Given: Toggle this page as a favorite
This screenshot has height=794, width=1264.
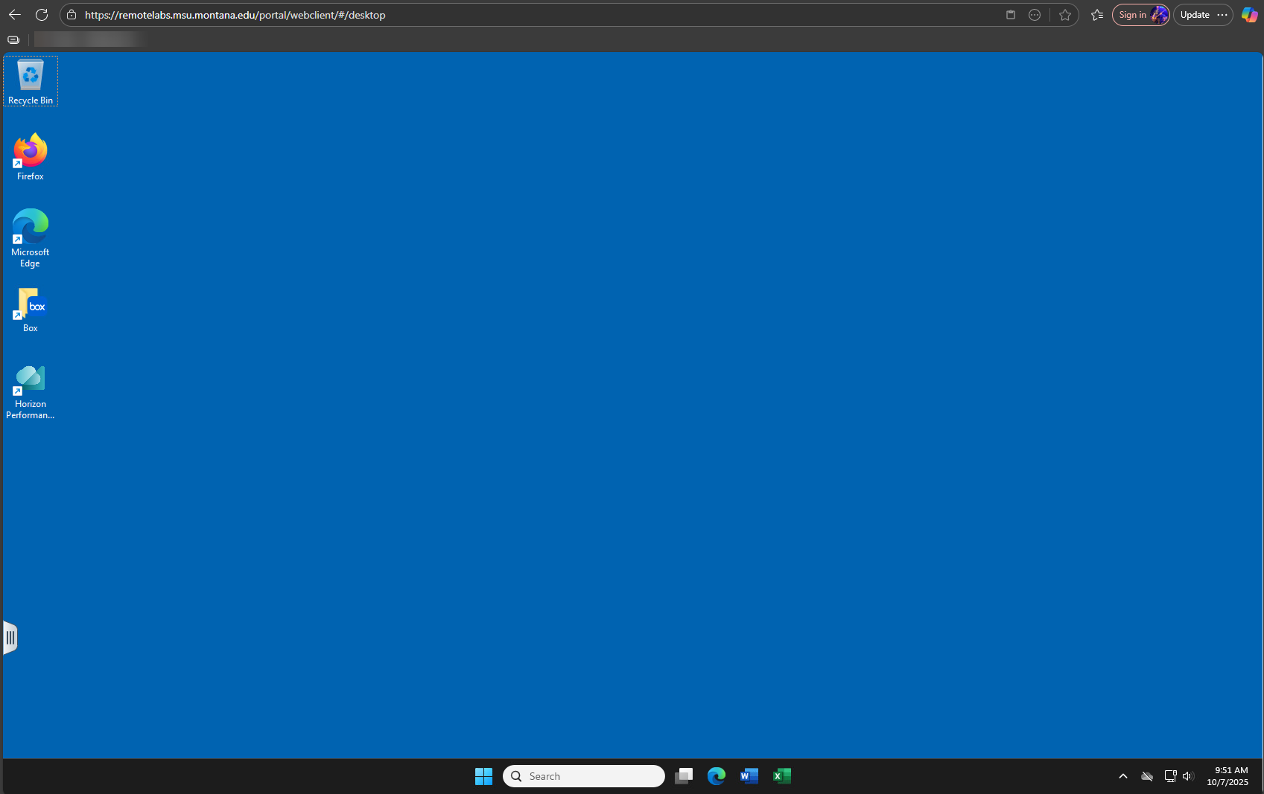Looking at the screenshot, I should pos(1066,15).
